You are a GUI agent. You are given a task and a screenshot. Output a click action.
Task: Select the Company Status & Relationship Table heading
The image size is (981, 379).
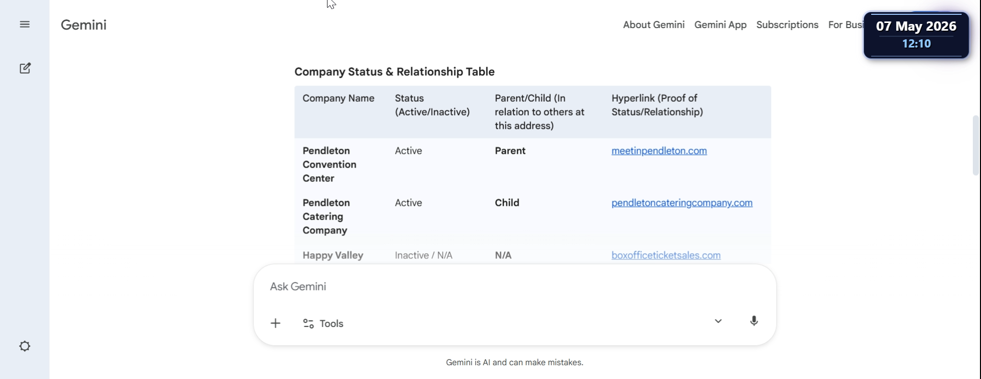tap(394, 72)
